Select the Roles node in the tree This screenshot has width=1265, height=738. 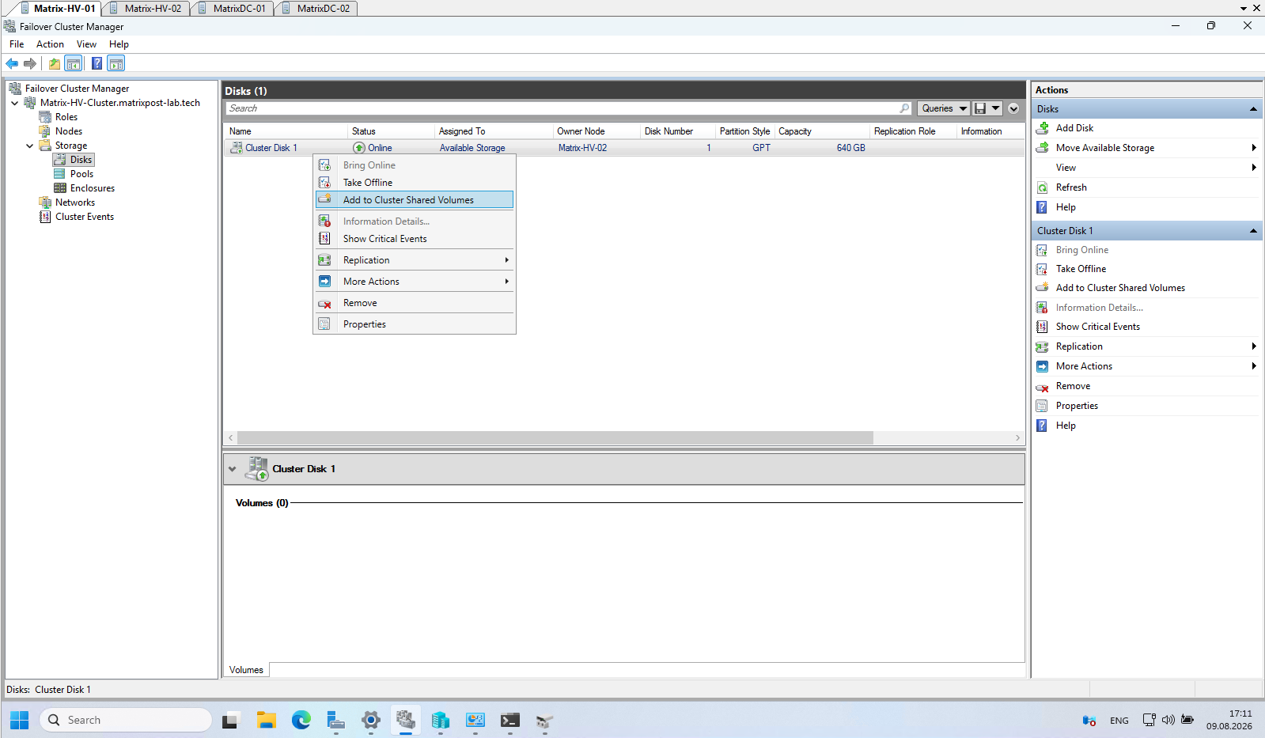pos(66,117)
